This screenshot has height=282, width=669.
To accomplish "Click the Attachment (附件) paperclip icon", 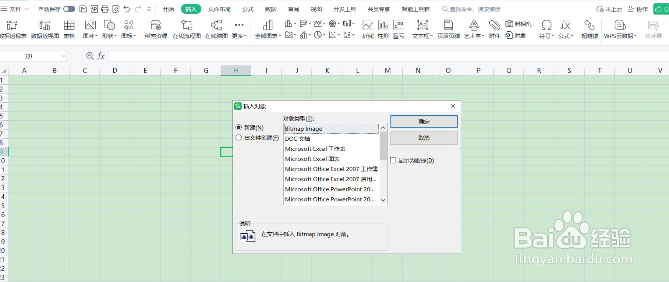I will coord(494,30).
